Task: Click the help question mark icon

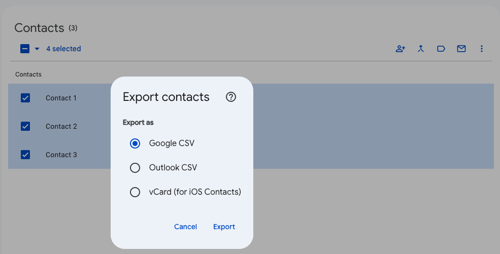Action: (231, 97)
